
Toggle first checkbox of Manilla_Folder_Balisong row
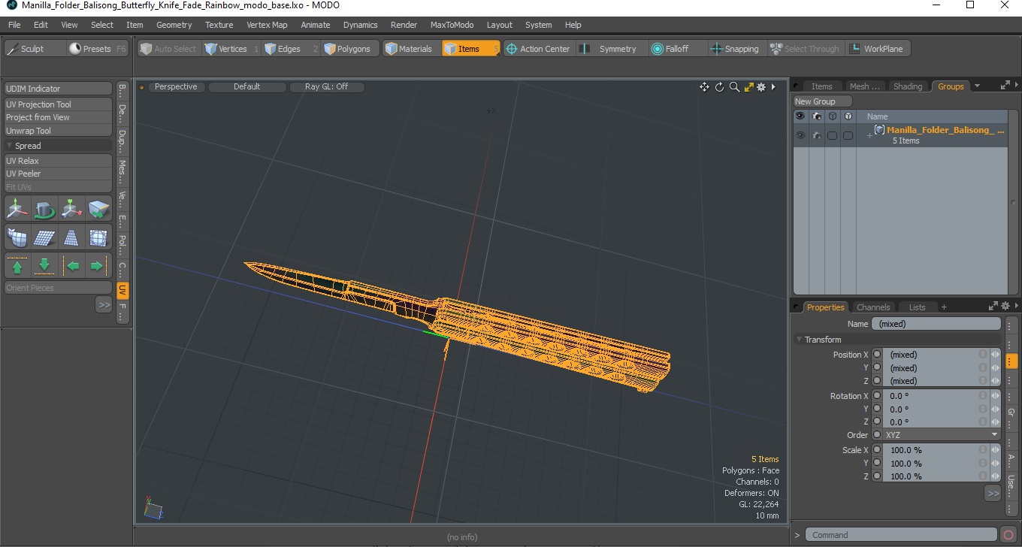[x=832, y=136]
